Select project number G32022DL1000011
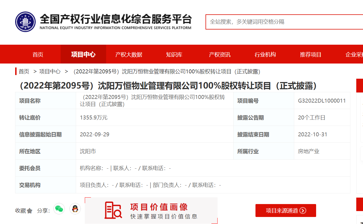This screenshot has width=363, height=224. pyautogui.click(x=322, y=101)
